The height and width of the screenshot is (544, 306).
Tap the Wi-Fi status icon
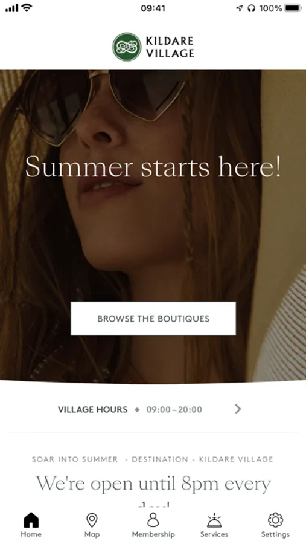tap(27, 8)
